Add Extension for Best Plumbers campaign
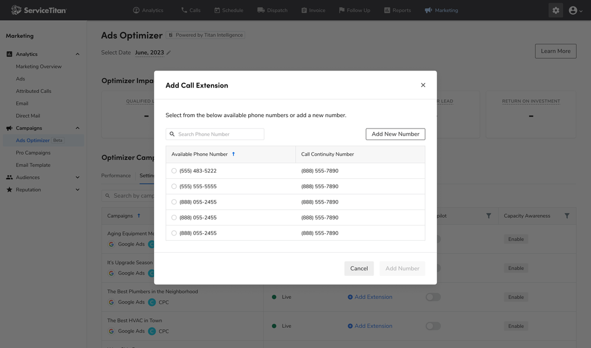 pyautogui.click(x=370, y=297)
